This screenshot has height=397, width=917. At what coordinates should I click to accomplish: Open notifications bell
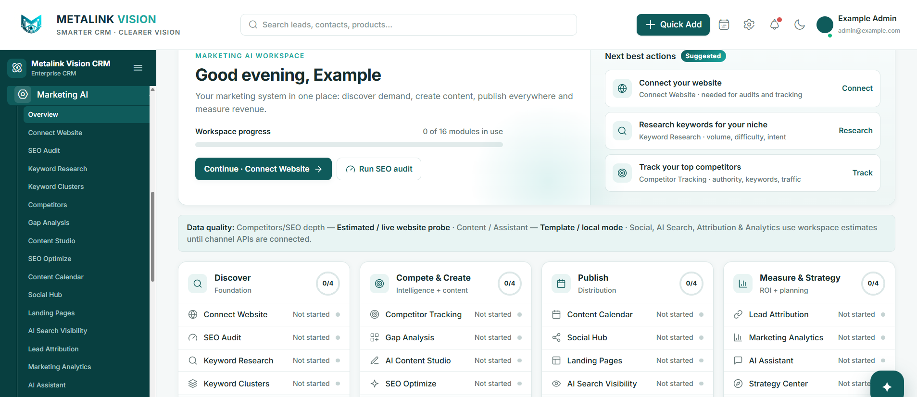(x=774, y=25)
